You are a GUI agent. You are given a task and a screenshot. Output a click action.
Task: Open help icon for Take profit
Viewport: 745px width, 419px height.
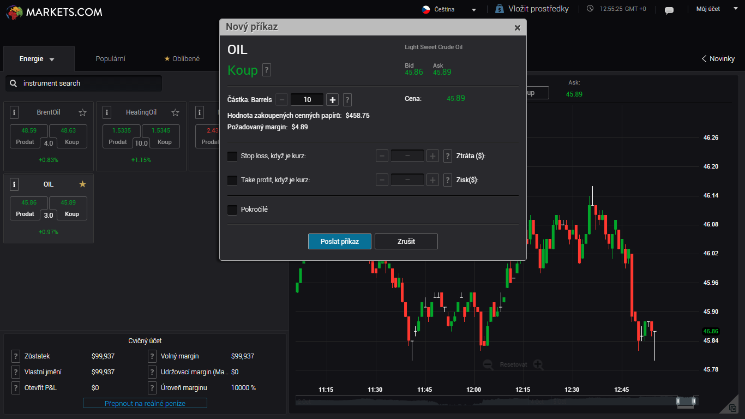tap(448, 180)
